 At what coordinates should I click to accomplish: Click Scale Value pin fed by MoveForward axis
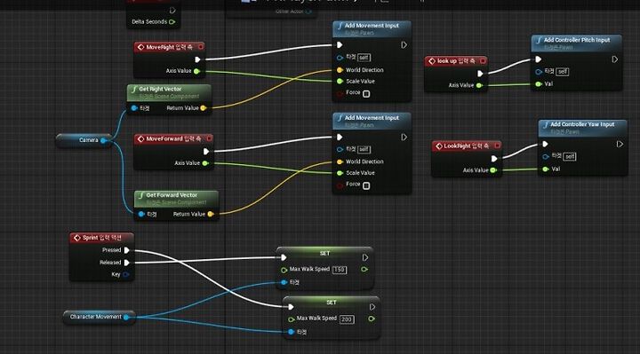(340, 173)
